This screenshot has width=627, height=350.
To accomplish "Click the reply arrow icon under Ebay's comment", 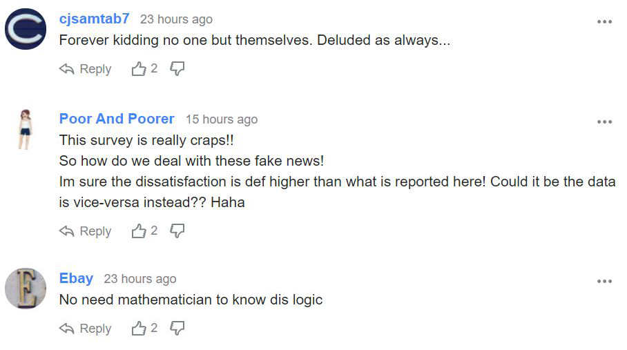I will 67,329.
